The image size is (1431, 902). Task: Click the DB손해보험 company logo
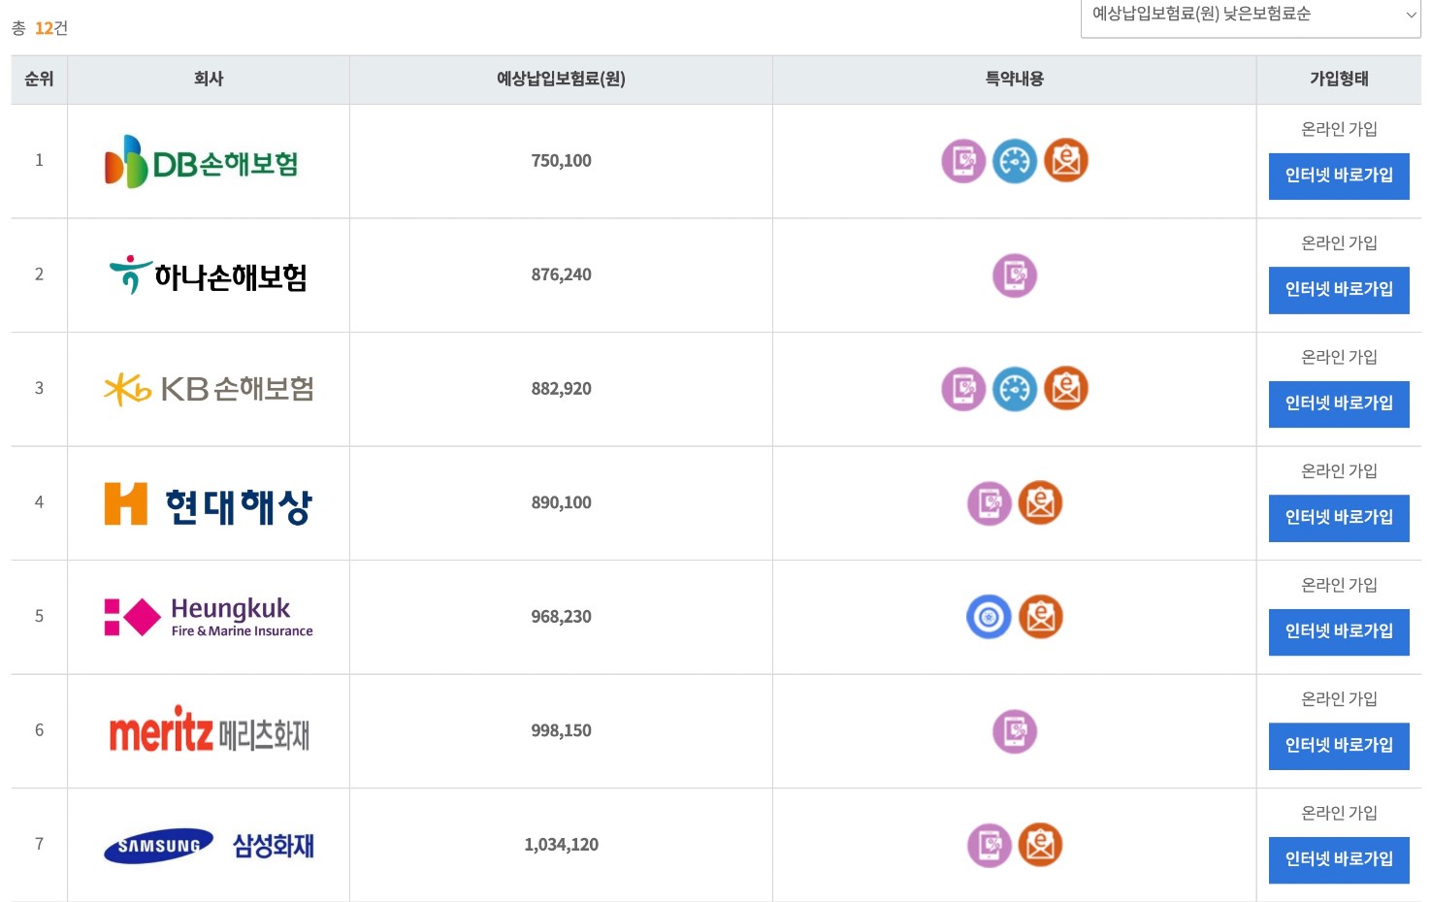pyautogui.click(x=202, y=162)
